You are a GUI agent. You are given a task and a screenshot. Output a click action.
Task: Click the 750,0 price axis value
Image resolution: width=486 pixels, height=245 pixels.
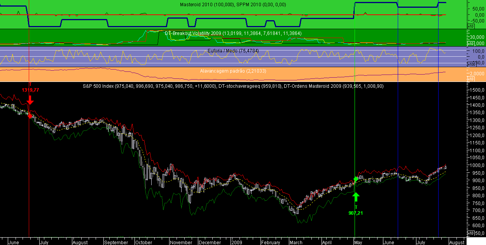(x=478, y=203)
